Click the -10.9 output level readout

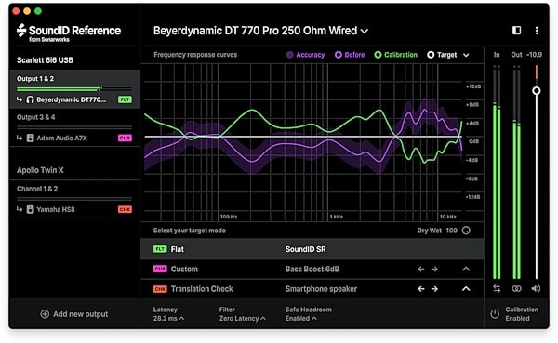tap(534, 55)
